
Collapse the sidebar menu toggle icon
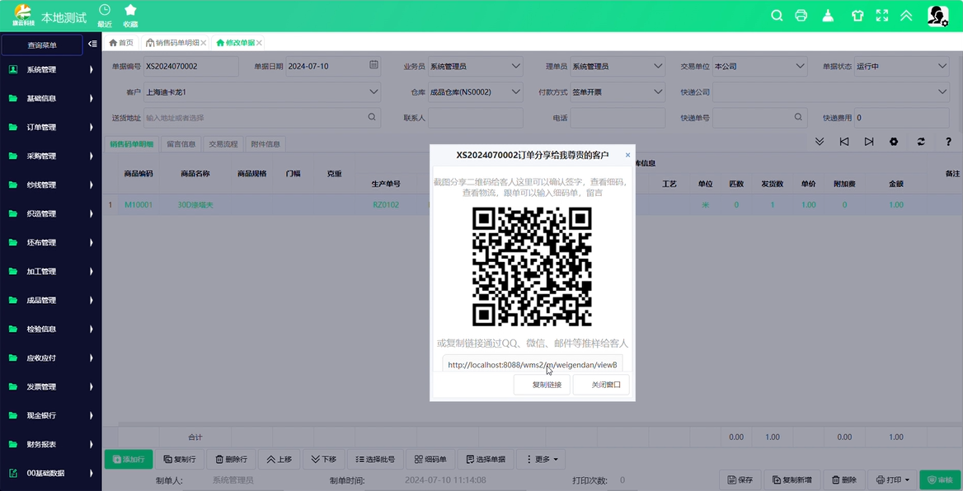coord(92,44)
